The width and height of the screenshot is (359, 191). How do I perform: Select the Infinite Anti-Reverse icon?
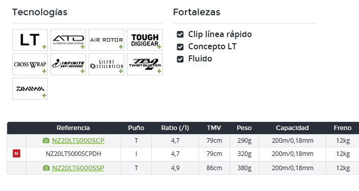pos(68,64)
